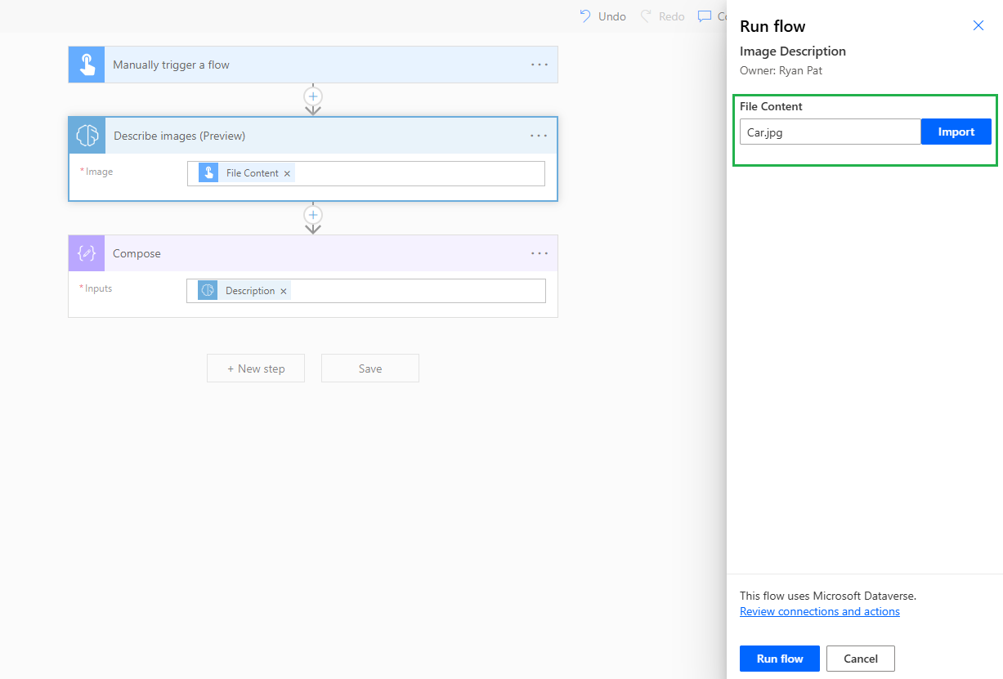Click the Redo arrow icon
Screen dimensions: 1003x679
[645, 16]
